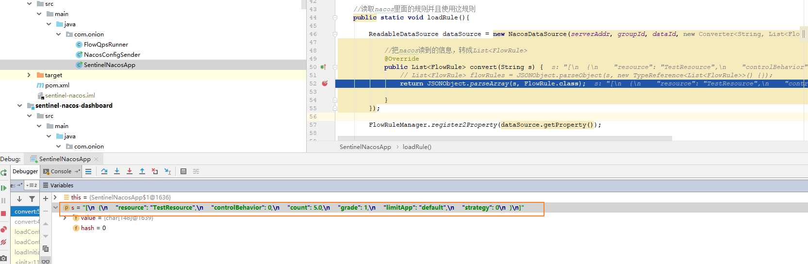This screenshot has width=808, height=264.
Task: Click the Variables panel header
Action: (62, 185)
